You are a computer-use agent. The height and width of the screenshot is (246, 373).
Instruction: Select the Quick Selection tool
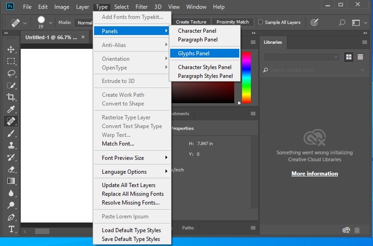click(11, 85)
